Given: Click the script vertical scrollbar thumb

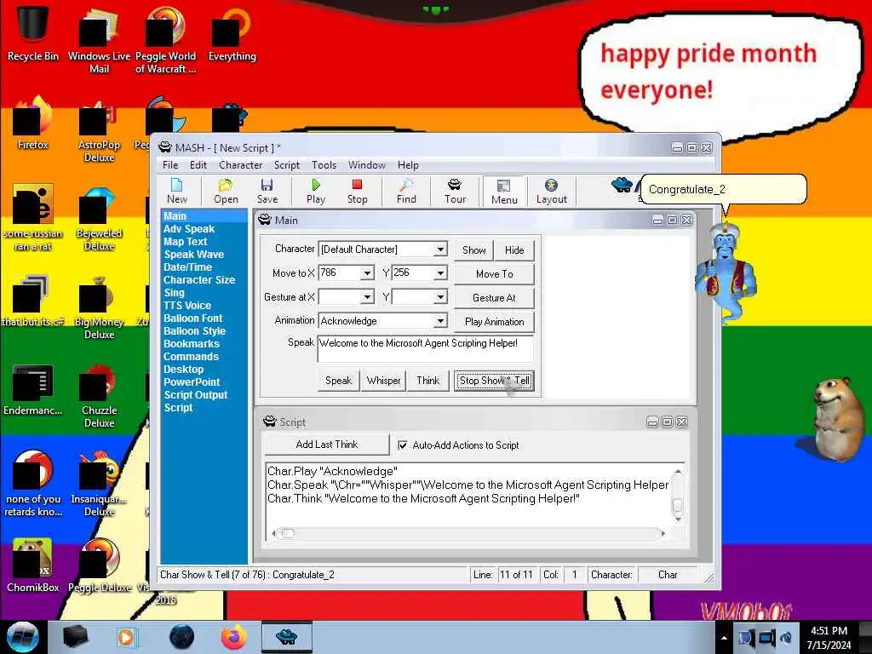Looking at the screenshot, I should click(677, 505).
